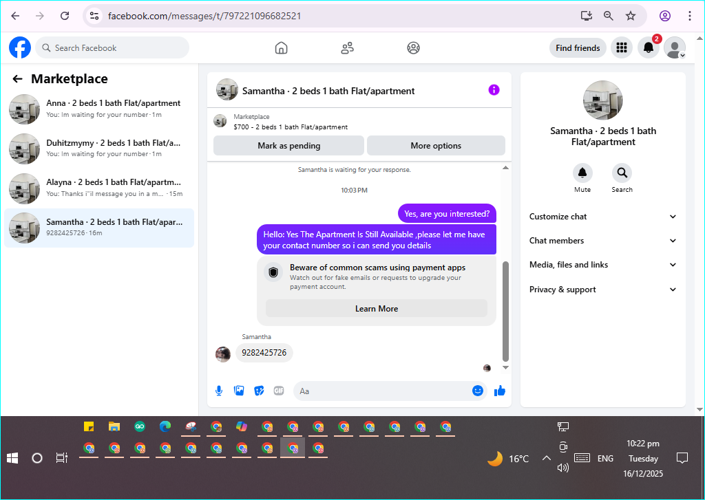Viewport: 705px width, 500px height.
Task: Expand the Customize chat section
Action: 603,217
